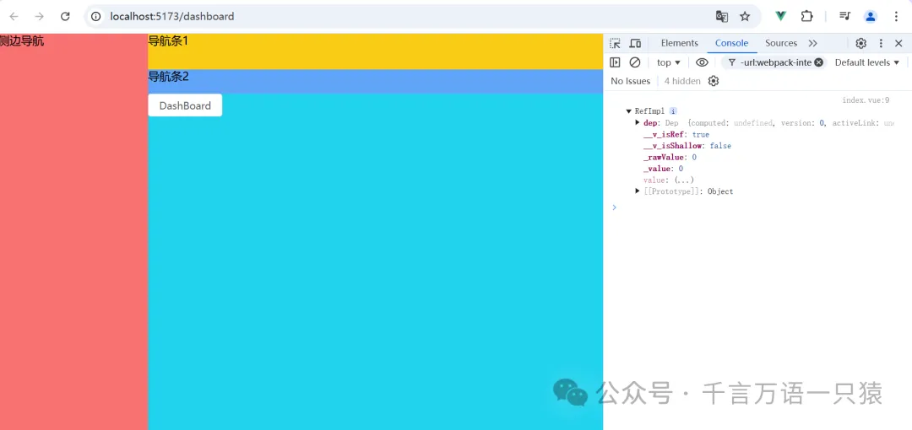Bookmark this page with the star icon
Viewport: 912px width, 430px height.
(745, 16)
